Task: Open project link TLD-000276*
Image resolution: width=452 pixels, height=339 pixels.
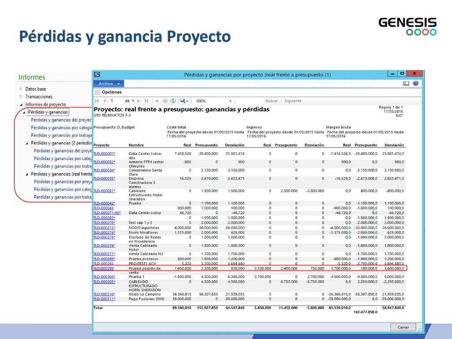Action: click(104, 245)
